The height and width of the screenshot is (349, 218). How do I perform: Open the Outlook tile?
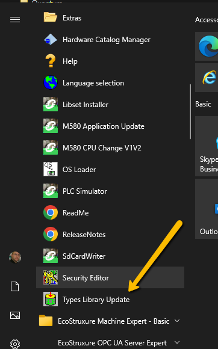(x=207, y=209)
